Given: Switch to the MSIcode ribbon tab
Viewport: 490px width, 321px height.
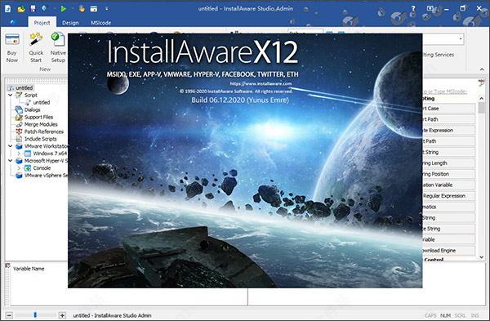Looking at the screenshot, I should coord(100,23).
